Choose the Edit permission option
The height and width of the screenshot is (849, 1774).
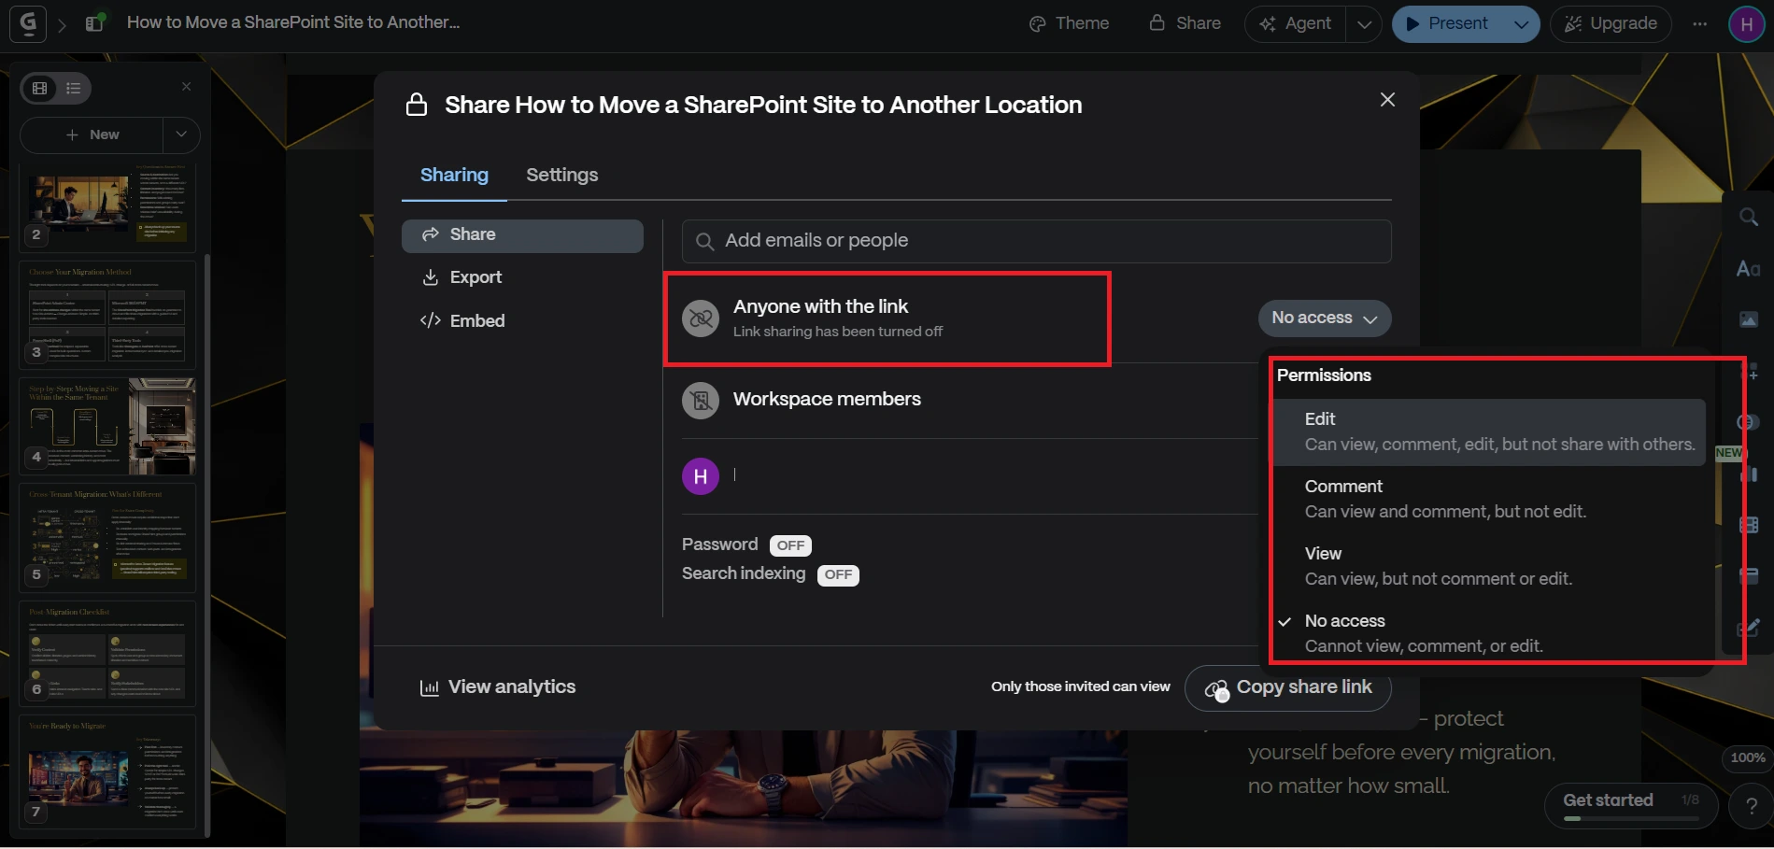[x=1488, y=432]
